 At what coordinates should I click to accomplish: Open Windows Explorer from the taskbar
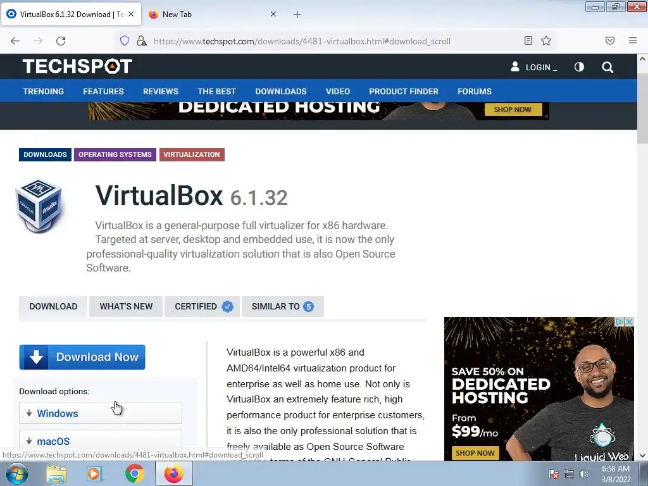(56, 474)
